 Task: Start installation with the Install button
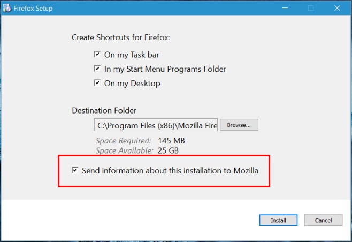click(278, 220)
